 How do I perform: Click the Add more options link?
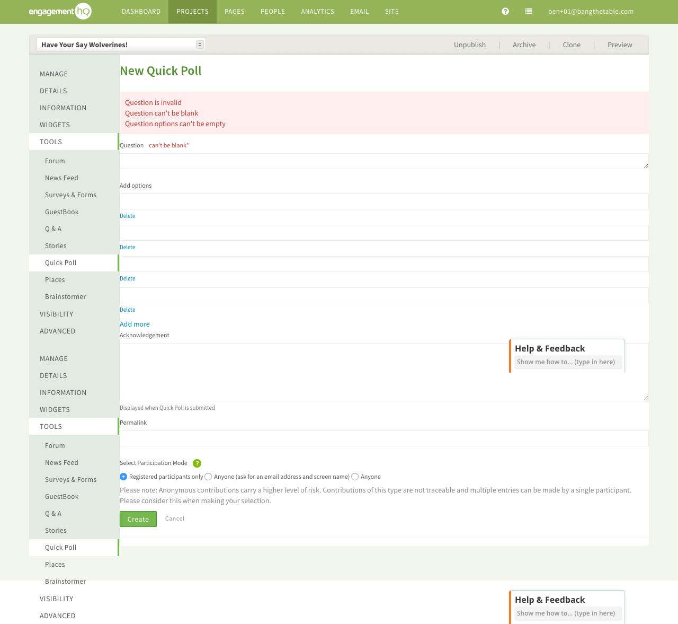click(135, 324)
